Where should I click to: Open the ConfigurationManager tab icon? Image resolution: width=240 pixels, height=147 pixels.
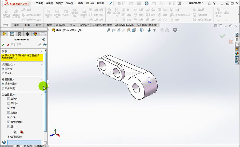click(20, 34)
